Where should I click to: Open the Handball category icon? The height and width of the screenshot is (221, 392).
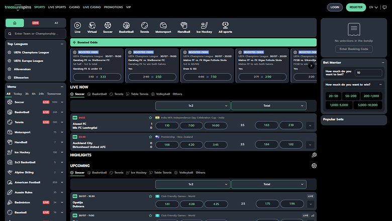click(183, 26)
